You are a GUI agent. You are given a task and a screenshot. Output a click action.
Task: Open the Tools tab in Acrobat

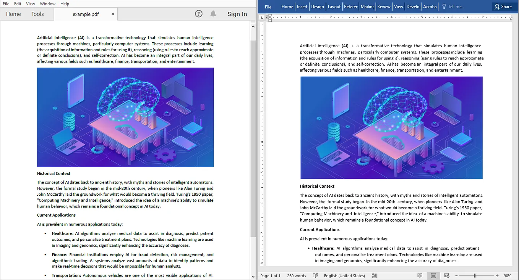tap(37, 14)
